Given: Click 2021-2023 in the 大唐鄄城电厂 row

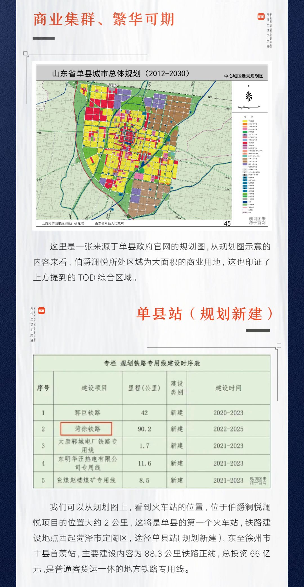Looking at the screenshot, I should (x=228, y=446).
